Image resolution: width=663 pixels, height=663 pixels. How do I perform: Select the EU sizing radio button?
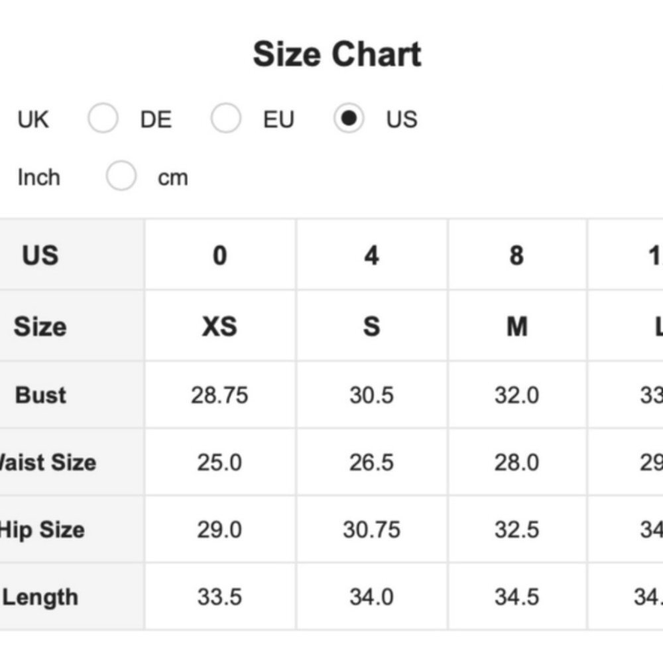point(225,119)
